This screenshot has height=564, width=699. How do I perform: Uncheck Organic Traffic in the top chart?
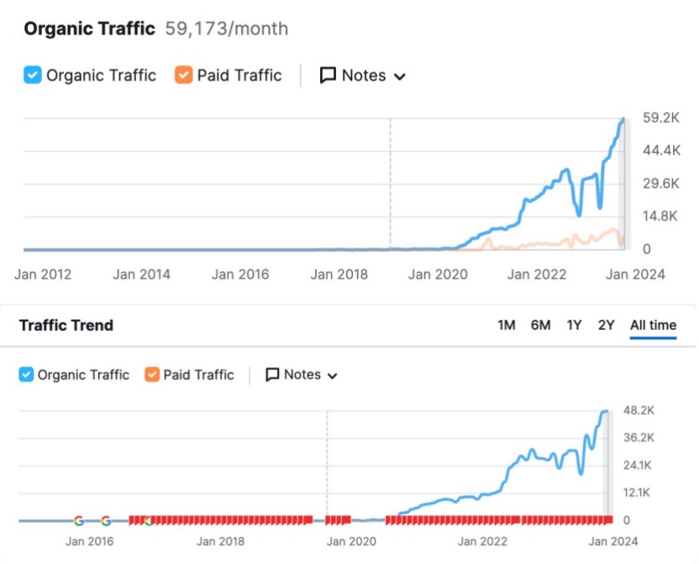tap(33, 76)
